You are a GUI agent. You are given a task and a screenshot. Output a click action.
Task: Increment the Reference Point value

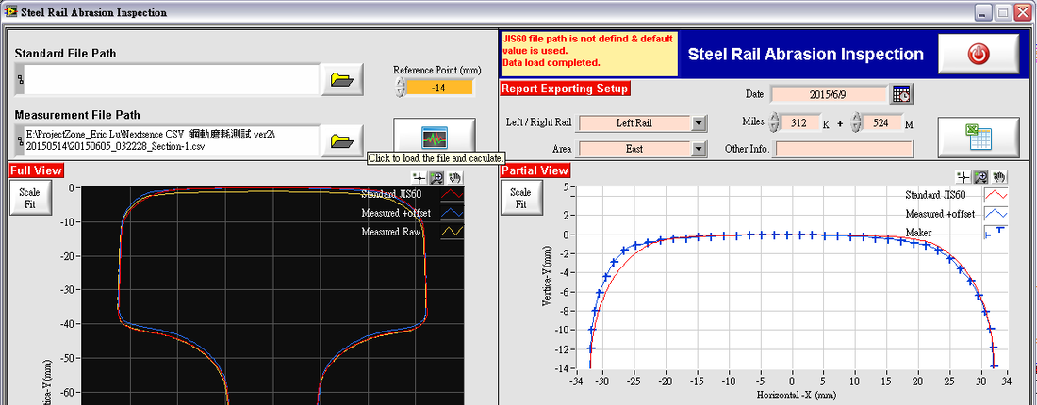coord(400,83)
